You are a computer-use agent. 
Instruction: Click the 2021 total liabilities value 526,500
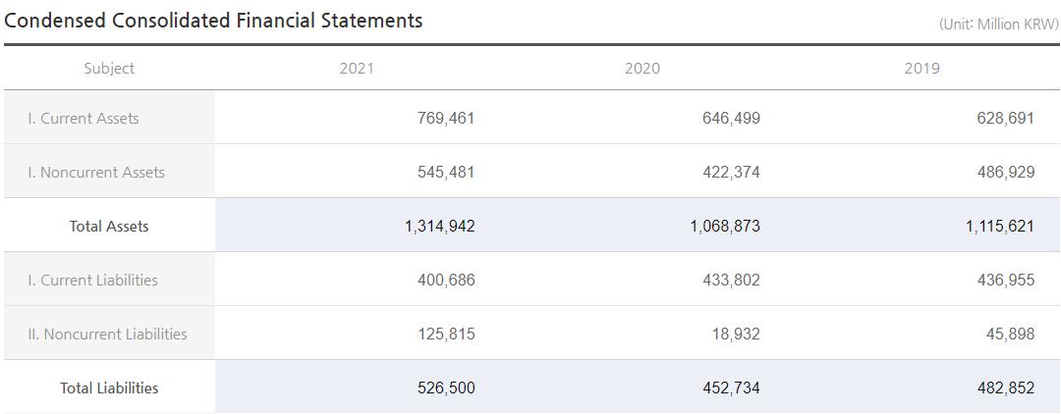pos(446,388)
